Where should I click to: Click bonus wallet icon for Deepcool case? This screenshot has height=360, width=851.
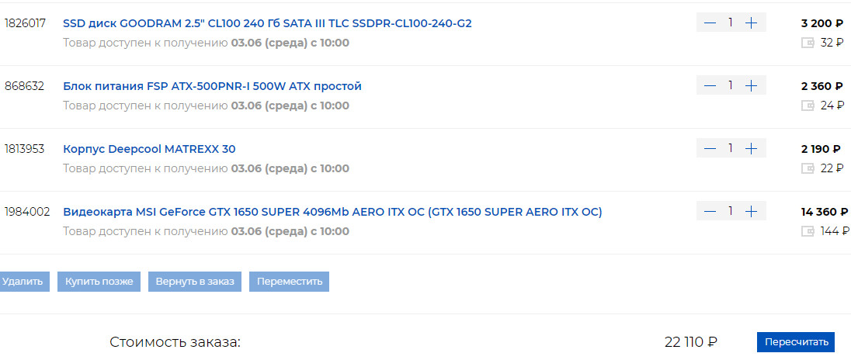[x=808, y=168]
